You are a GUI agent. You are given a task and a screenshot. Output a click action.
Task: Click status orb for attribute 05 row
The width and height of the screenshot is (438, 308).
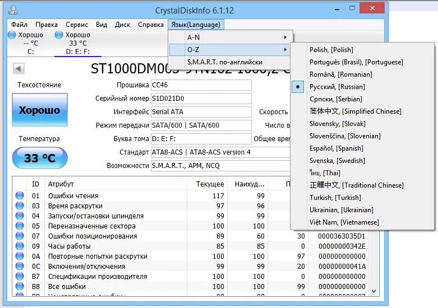click(x=20, y=226)
